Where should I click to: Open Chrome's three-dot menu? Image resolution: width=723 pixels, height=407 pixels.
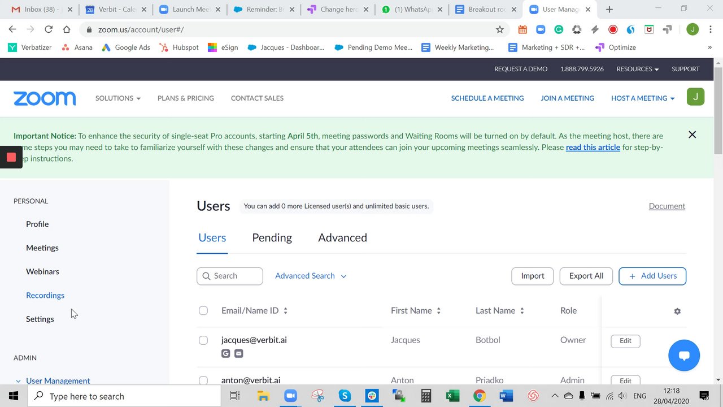pos(710,29)
